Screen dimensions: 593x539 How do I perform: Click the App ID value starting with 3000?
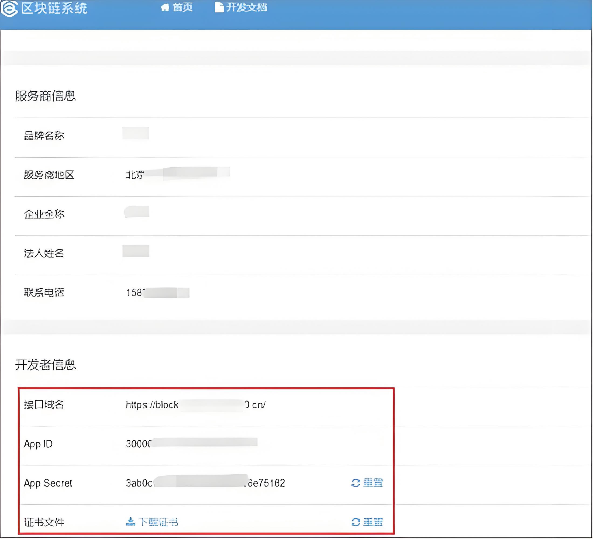(x=191, y=443)
